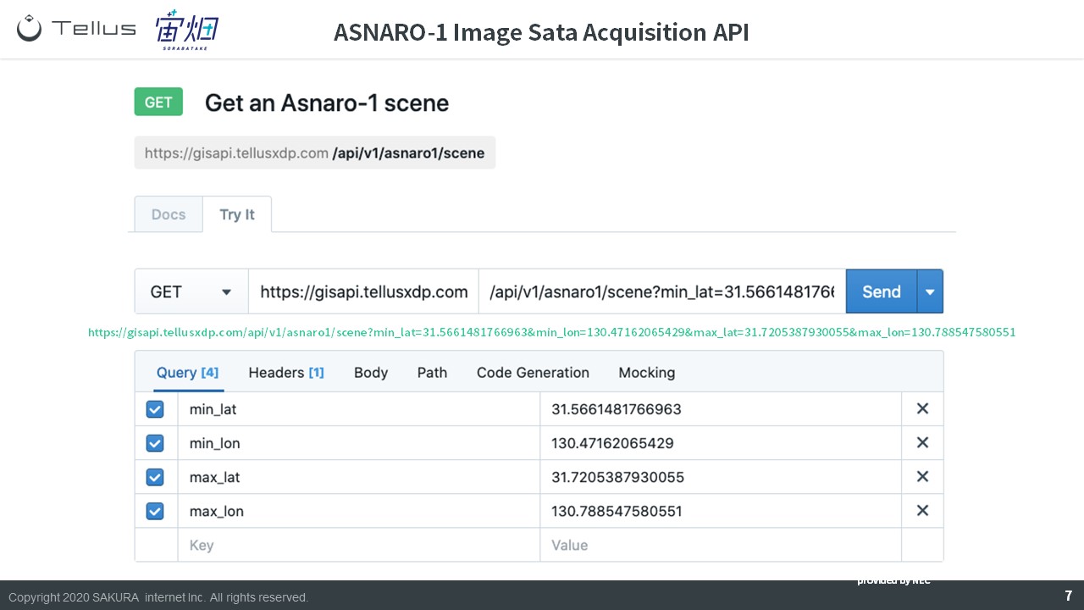Click the value 130.47162065429
The image size is (1084, 610).
(612, 443)
